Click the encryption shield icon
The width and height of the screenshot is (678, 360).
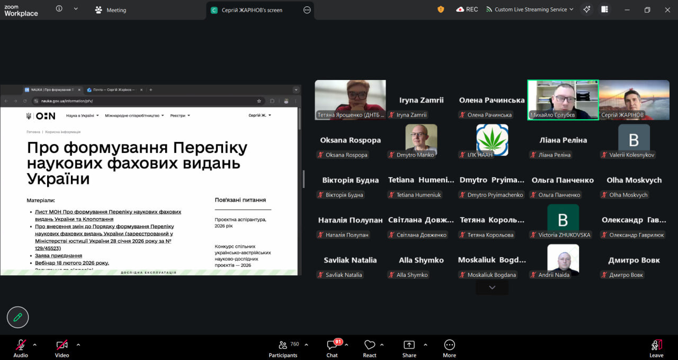[441, 10]
